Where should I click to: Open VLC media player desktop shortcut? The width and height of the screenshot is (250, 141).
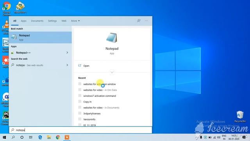tap(6, 27)
